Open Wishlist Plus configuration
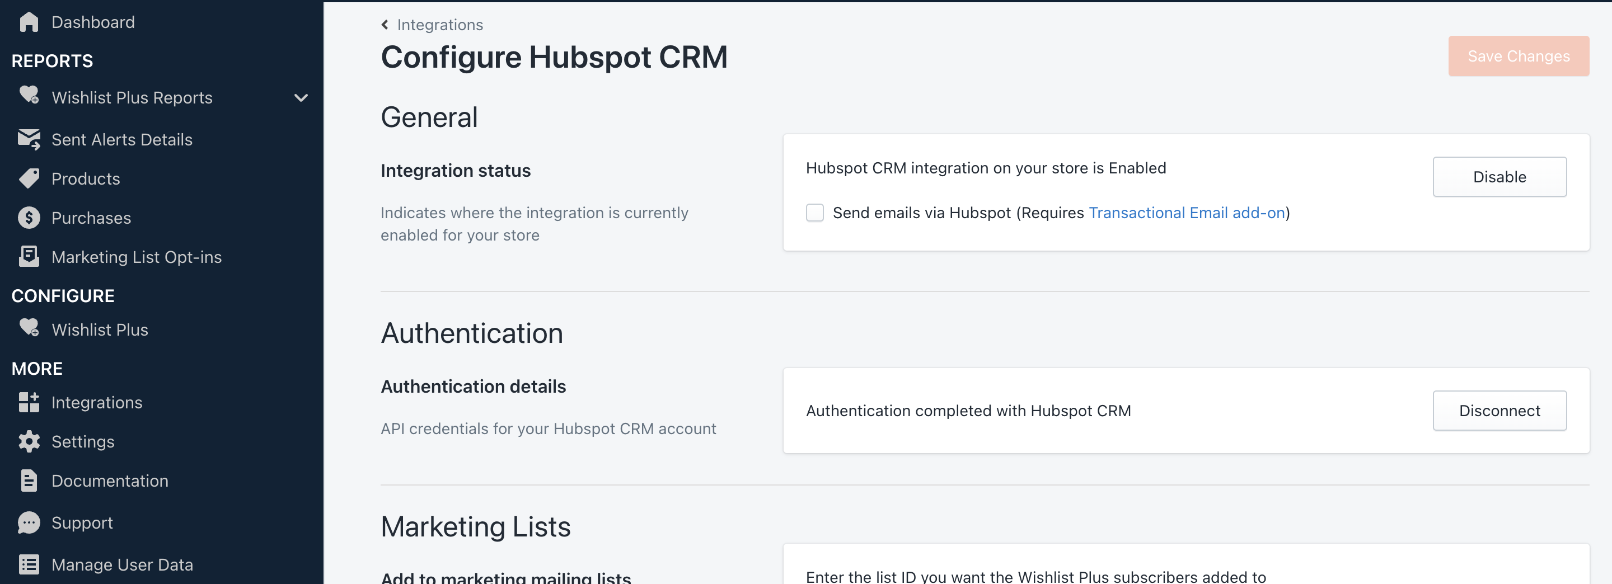Viewport: 1612px width, 584px height. [x=100, y=329]
